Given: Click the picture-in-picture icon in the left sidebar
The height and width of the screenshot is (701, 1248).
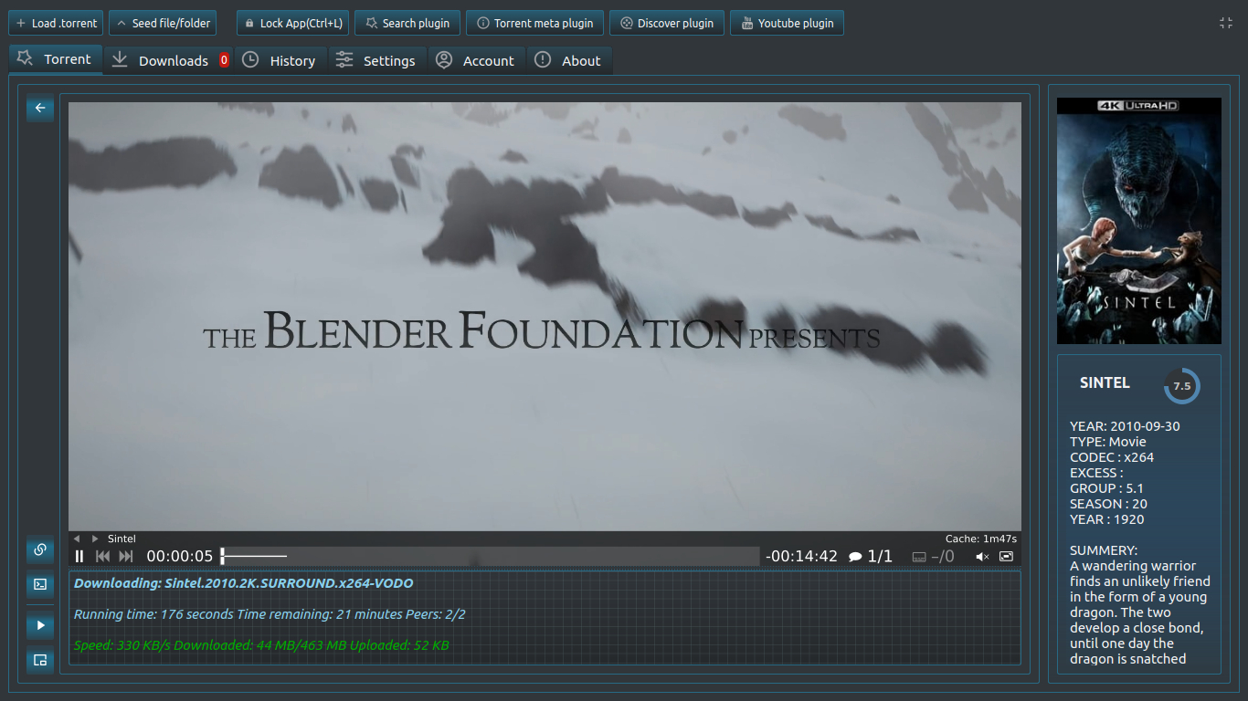Looking at the screenshot, I should 40,660.
